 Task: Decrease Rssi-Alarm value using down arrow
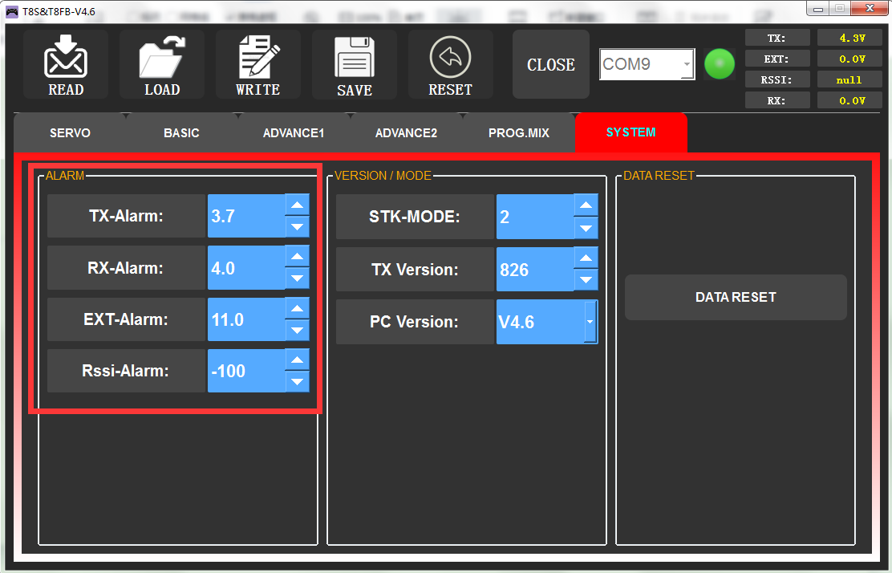[298, 382]
